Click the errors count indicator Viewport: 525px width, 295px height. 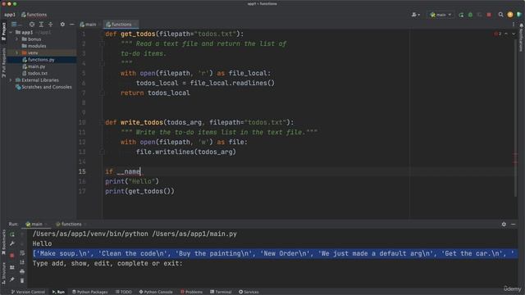point(498,34)
